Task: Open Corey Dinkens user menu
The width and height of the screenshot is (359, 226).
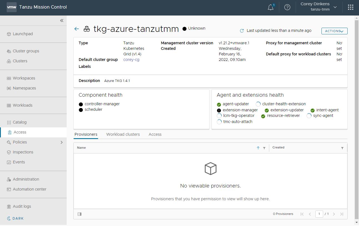Action: (319, 7)
